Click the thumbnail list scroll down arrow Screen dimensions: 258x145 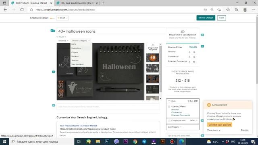coord(160,99)
